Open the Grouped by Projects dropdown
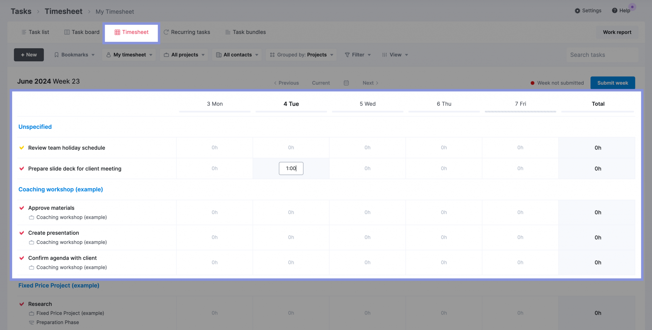The image size is (652, 330). tap(301, 55)
